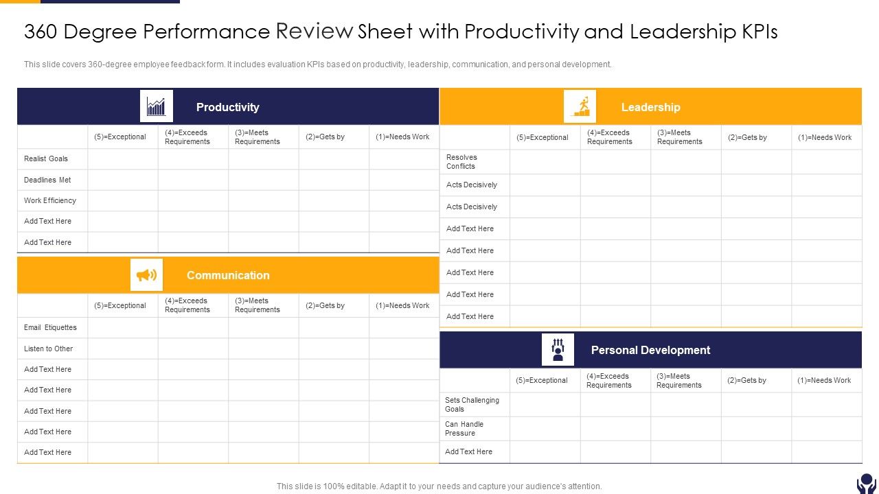Click the footer text about slide editability
Viewport: 879px width, 494px height.
(438, 485)
